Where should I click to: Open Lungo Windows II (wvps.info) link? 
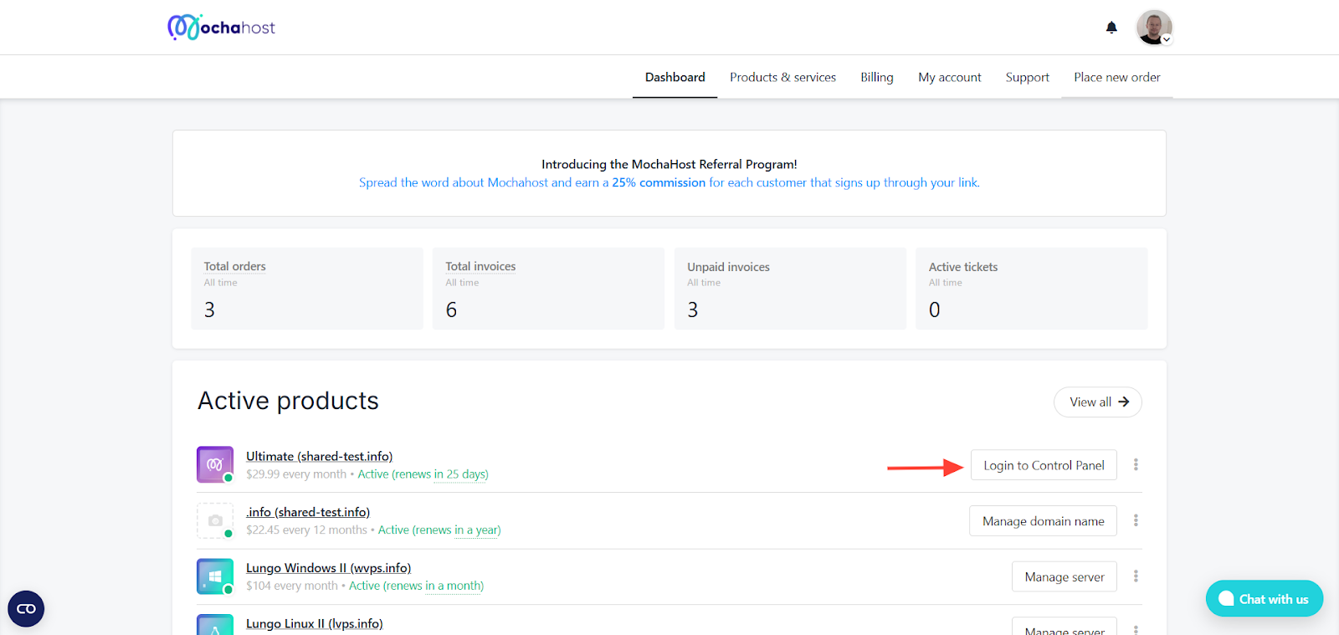pyautogui.click(x=328, y=568)
